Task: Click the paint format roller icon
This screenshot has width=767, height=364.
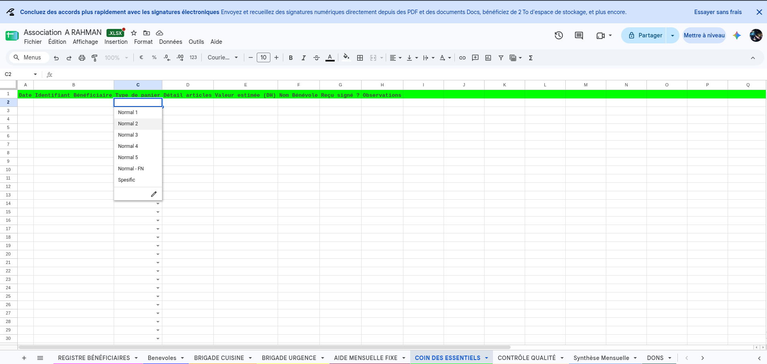Action: point(94,58)
